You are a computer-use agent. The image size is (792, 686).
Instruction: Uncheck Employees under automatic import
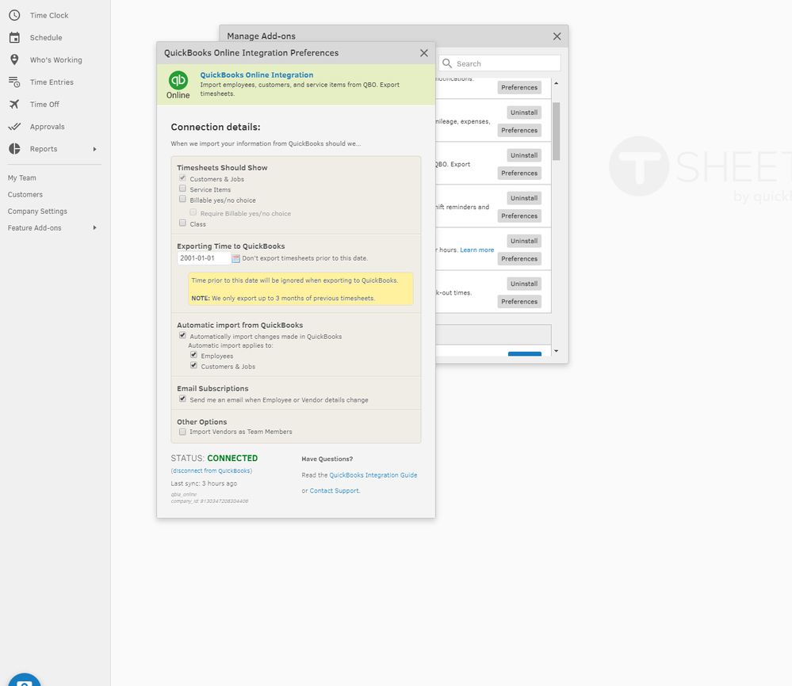pos(193,355)
